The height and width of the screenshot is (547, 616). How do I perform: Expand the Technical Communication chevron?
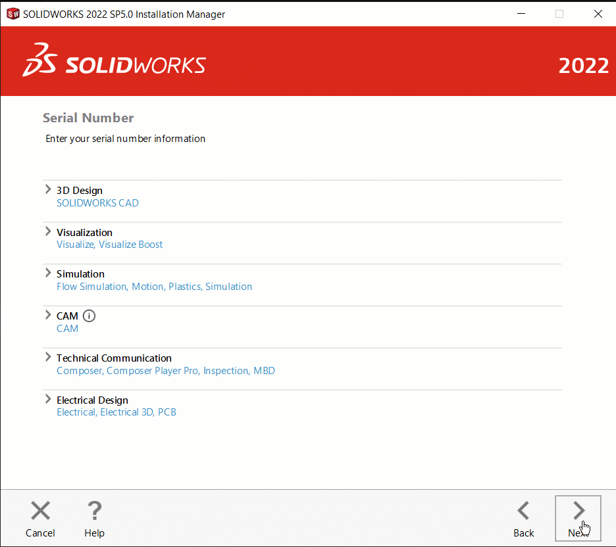coord(48,357)
